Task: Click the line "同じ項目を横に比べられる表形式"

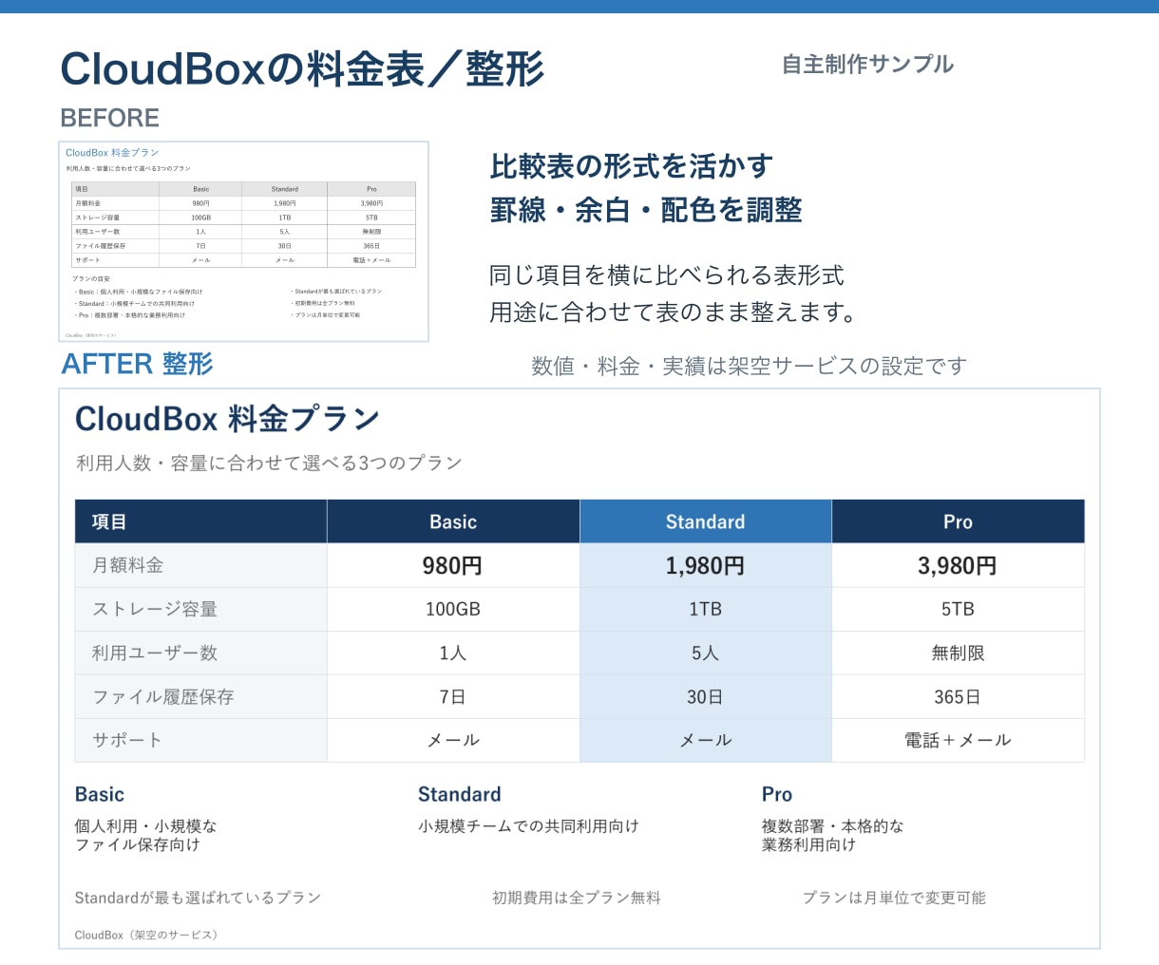Action: tap(667, 275)
